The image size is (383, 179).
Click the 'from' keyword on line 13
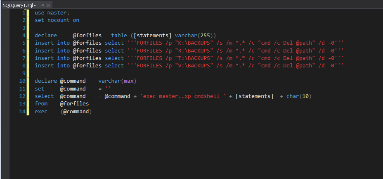coord(41,104)
